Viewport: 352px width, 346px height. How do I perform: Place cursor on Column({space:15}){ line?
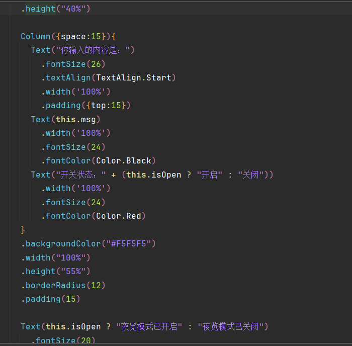[x=68, y=36]
